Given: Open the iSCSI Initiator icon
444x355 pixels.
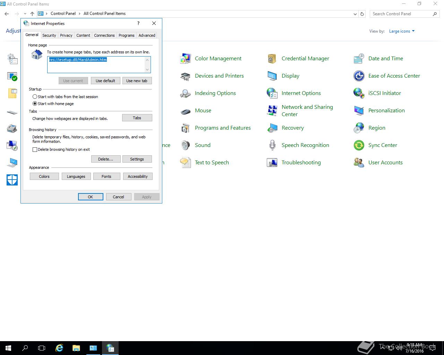Looking at the screenshot, I should tap(359, 93).
